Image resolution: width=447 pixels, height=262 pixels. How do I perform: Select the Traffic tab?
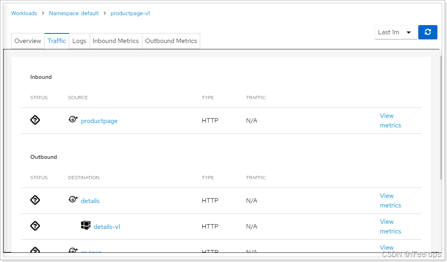click(x=57, y=41)
